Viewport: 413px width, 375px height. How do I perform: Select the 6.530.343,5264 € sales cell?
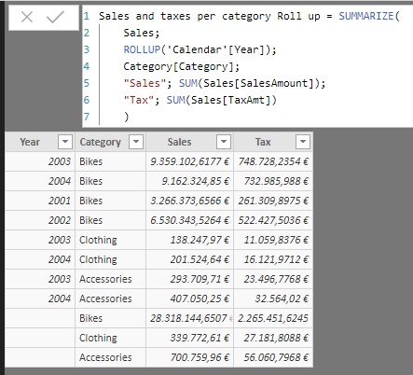point(189,220)
